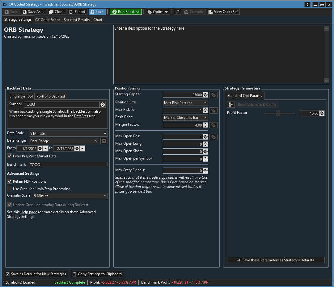
Task: Open View QuickRef
Action: point(223,12)
